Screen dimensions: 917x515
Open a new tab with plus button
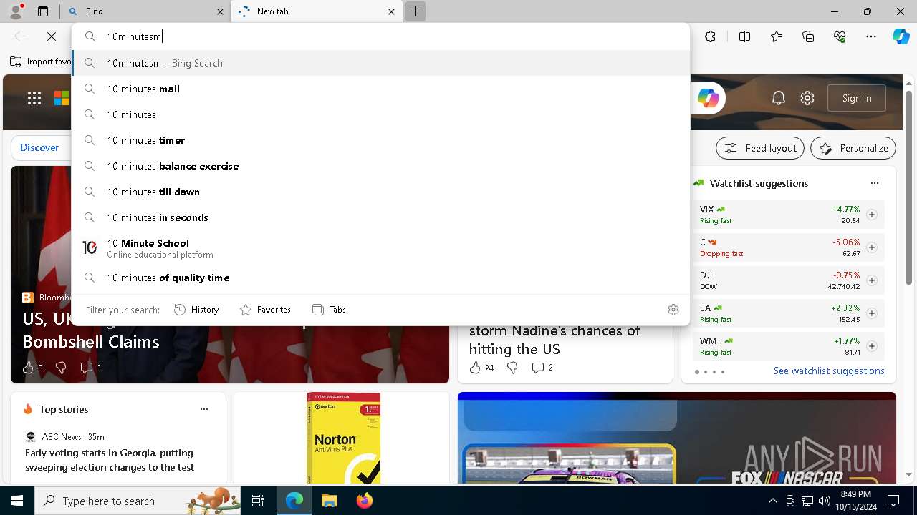[x=415, y=11]
